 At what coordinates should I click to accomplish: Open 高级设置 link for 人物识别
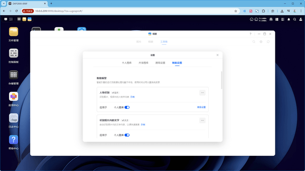[201, 107]
